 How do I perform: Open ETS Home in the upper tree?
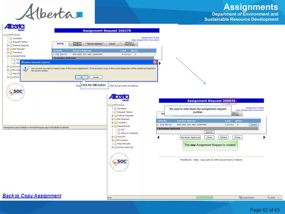(14, 35)
